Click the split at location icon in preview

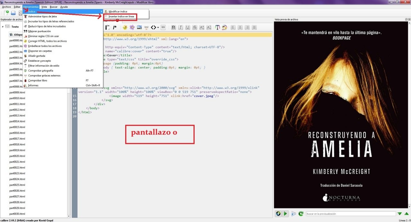293,213
